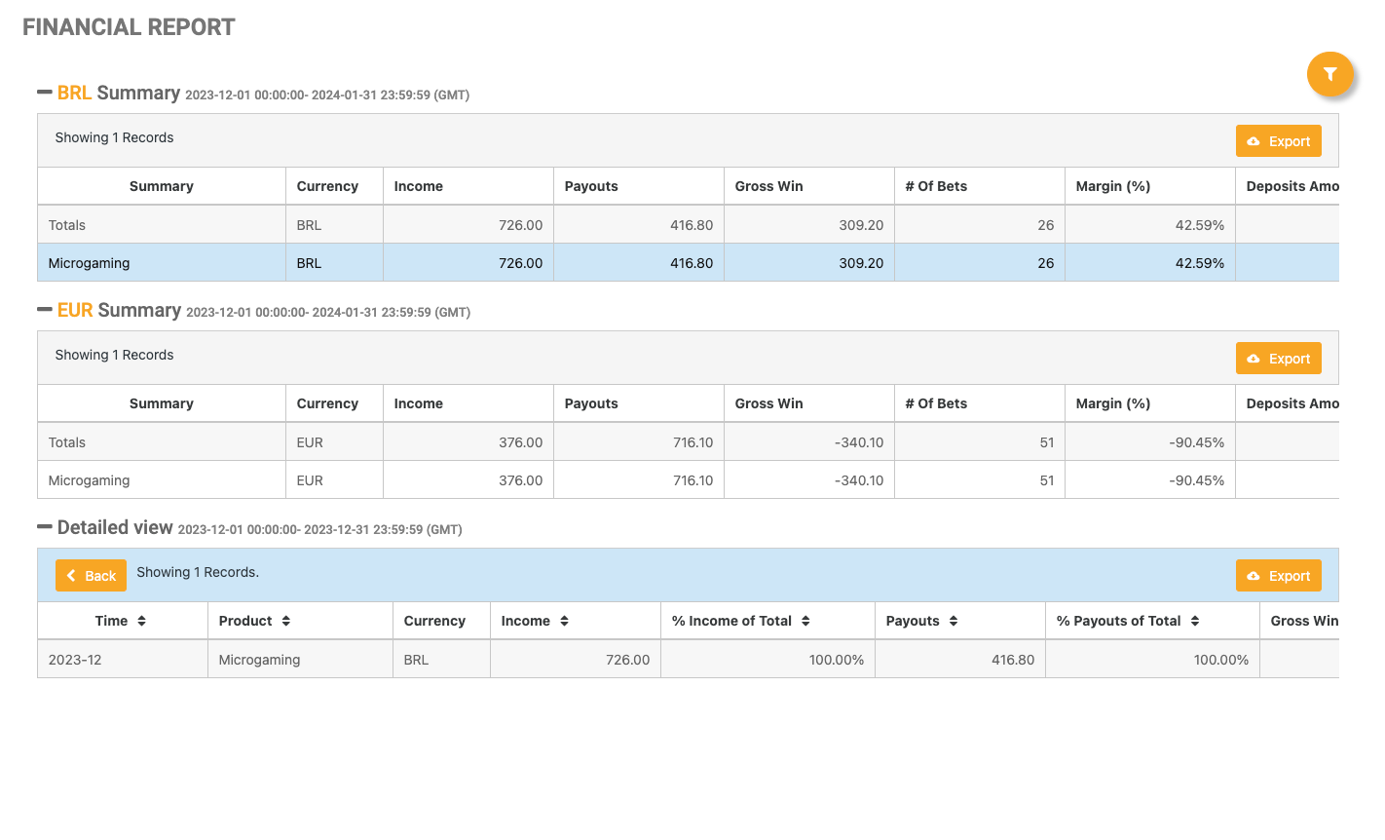Collapse the EUR Summary section
The height and width of the screenshot is (840, 1385).
[x=45, y=310]
